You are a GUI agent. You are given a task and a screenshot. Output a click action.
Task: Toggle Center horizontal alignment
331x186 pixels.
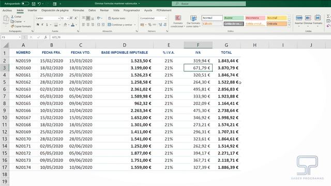[88, 25]
